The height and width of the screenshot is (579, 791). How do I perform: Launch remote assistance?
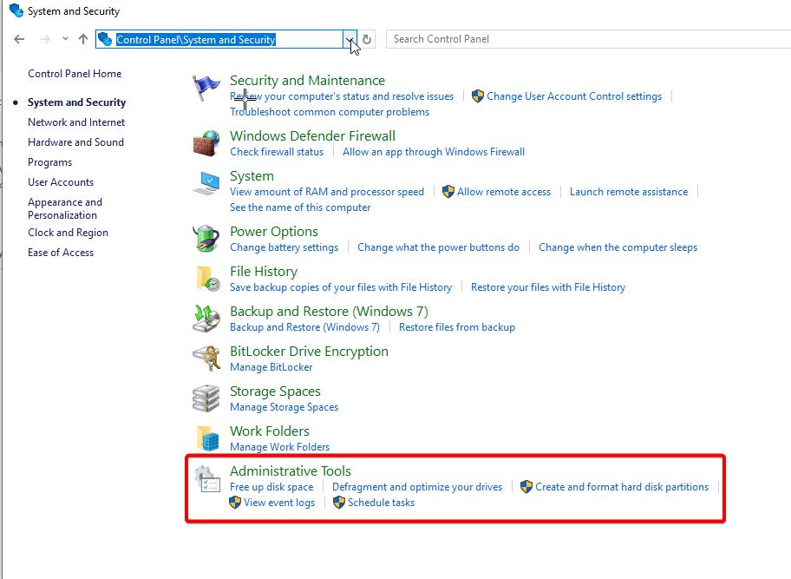pyautogui.click(x=629, y=191)
